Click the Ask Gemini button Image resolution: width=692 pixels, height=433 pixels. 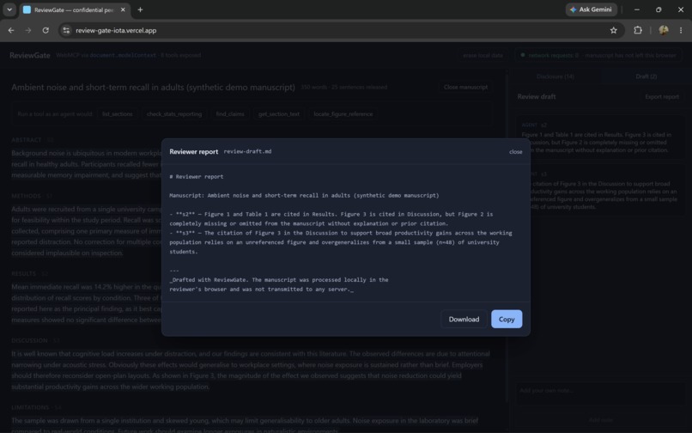click(591, 9)
